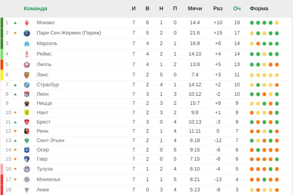Sort by the Мячи goals column header

(x=195, y=9)
